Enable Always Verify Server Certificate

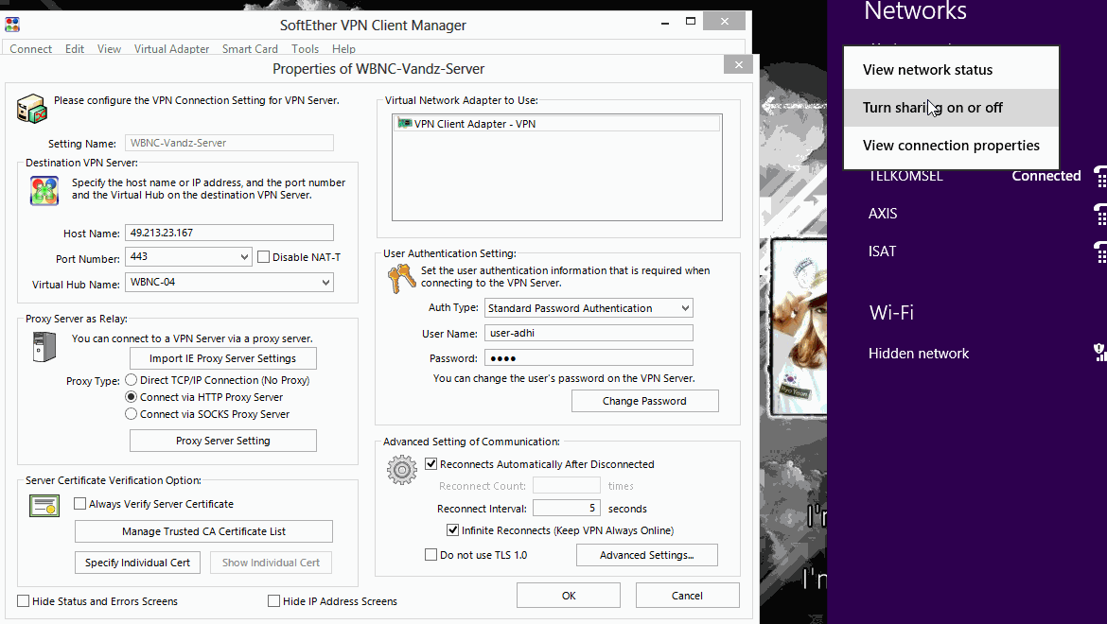[x=79, y=503]
